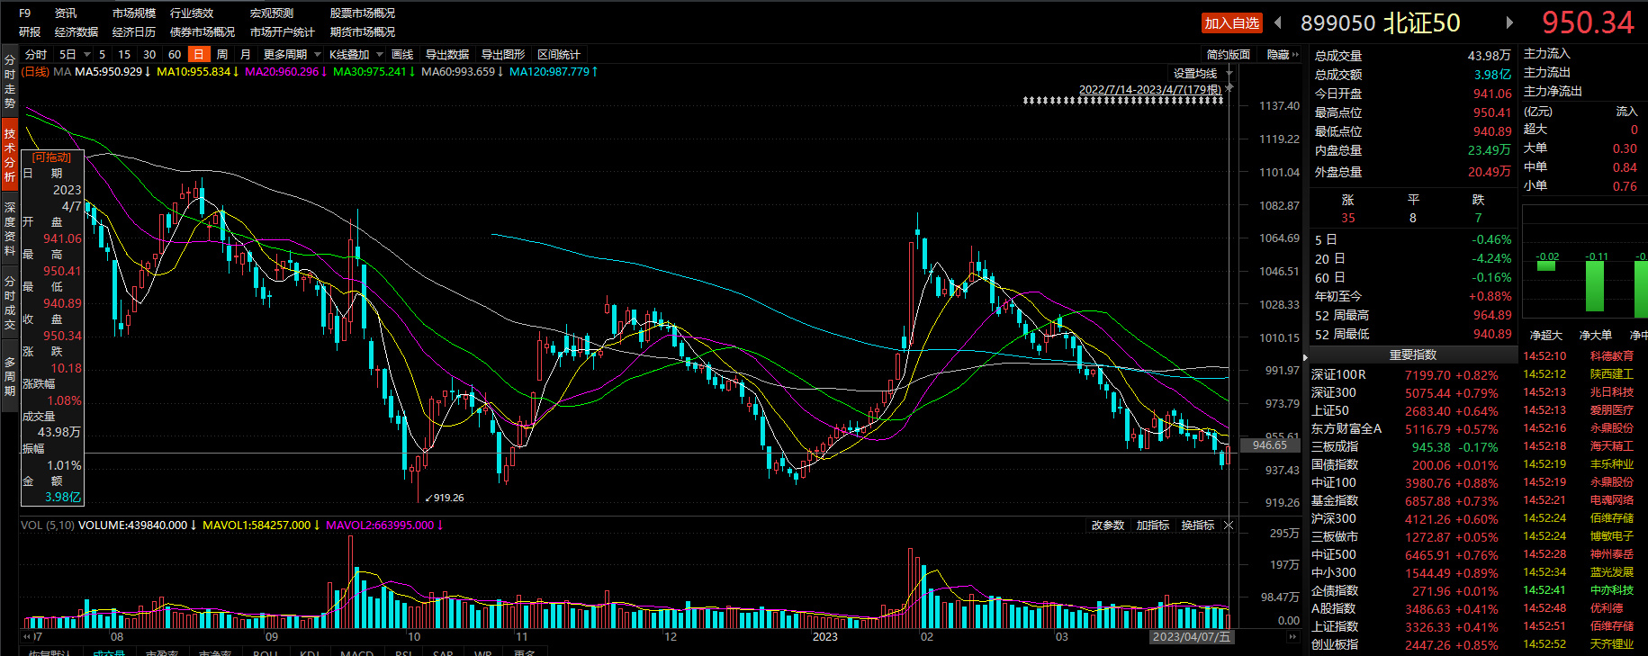The height and width of the screenshot is (656, 1648).
Task: Go to previous stock with left arrow
Action: (x=1283, y=23)
